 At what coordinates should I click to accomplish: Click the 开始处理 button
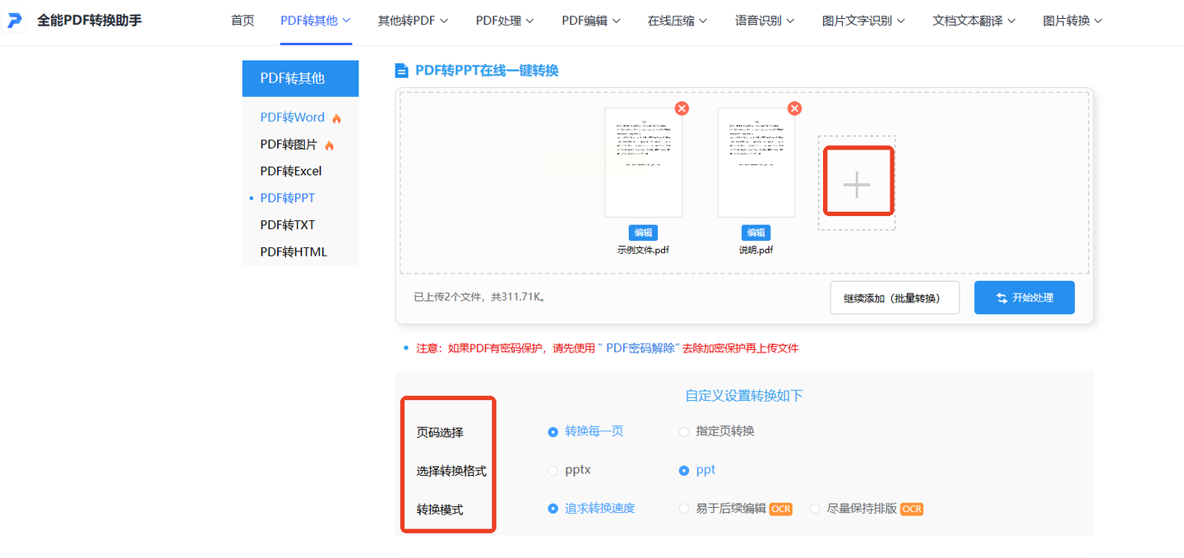coord(1024,297)
